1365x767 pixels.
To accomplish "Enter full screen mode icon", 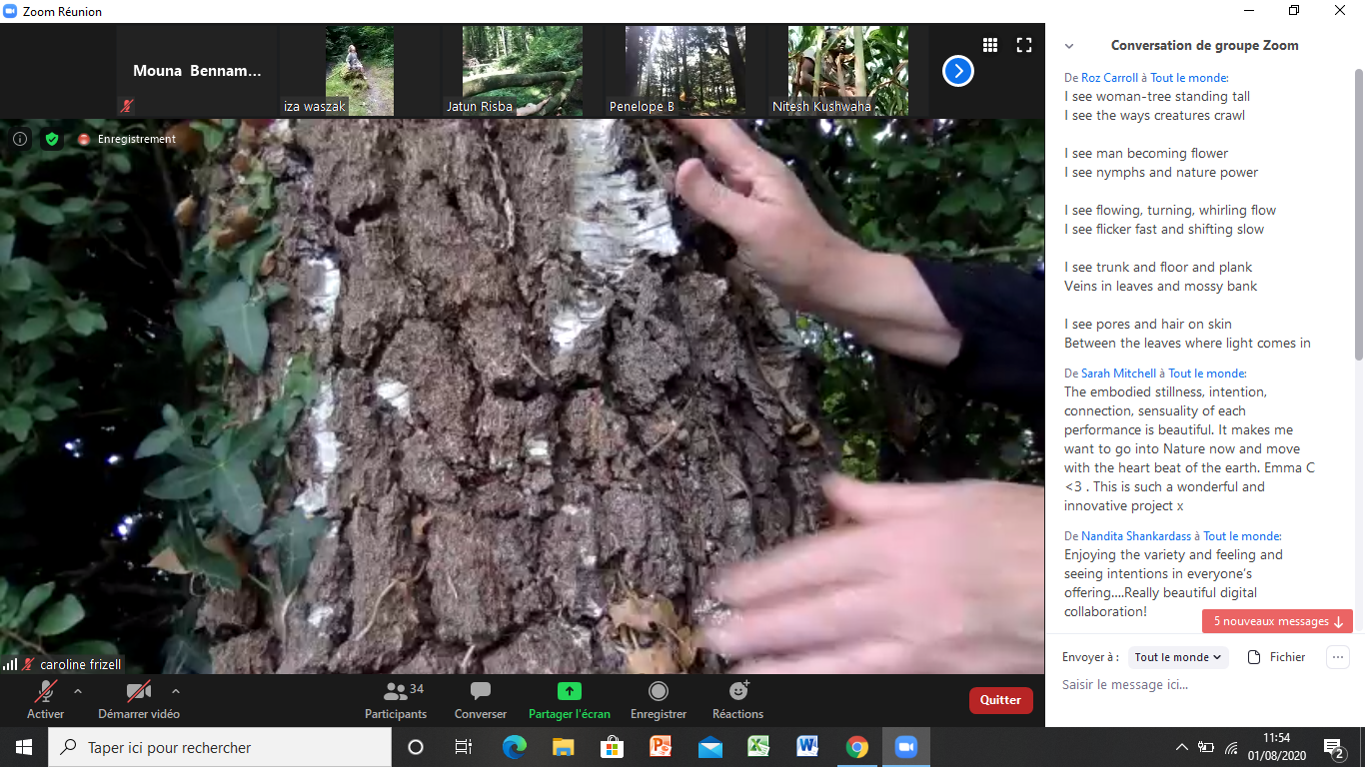I will [x=1024, y=45].
